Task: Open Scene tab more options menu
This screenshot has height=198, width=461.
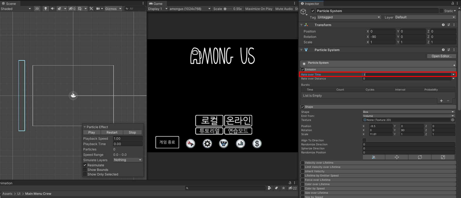Action: (x=143, y=3)
